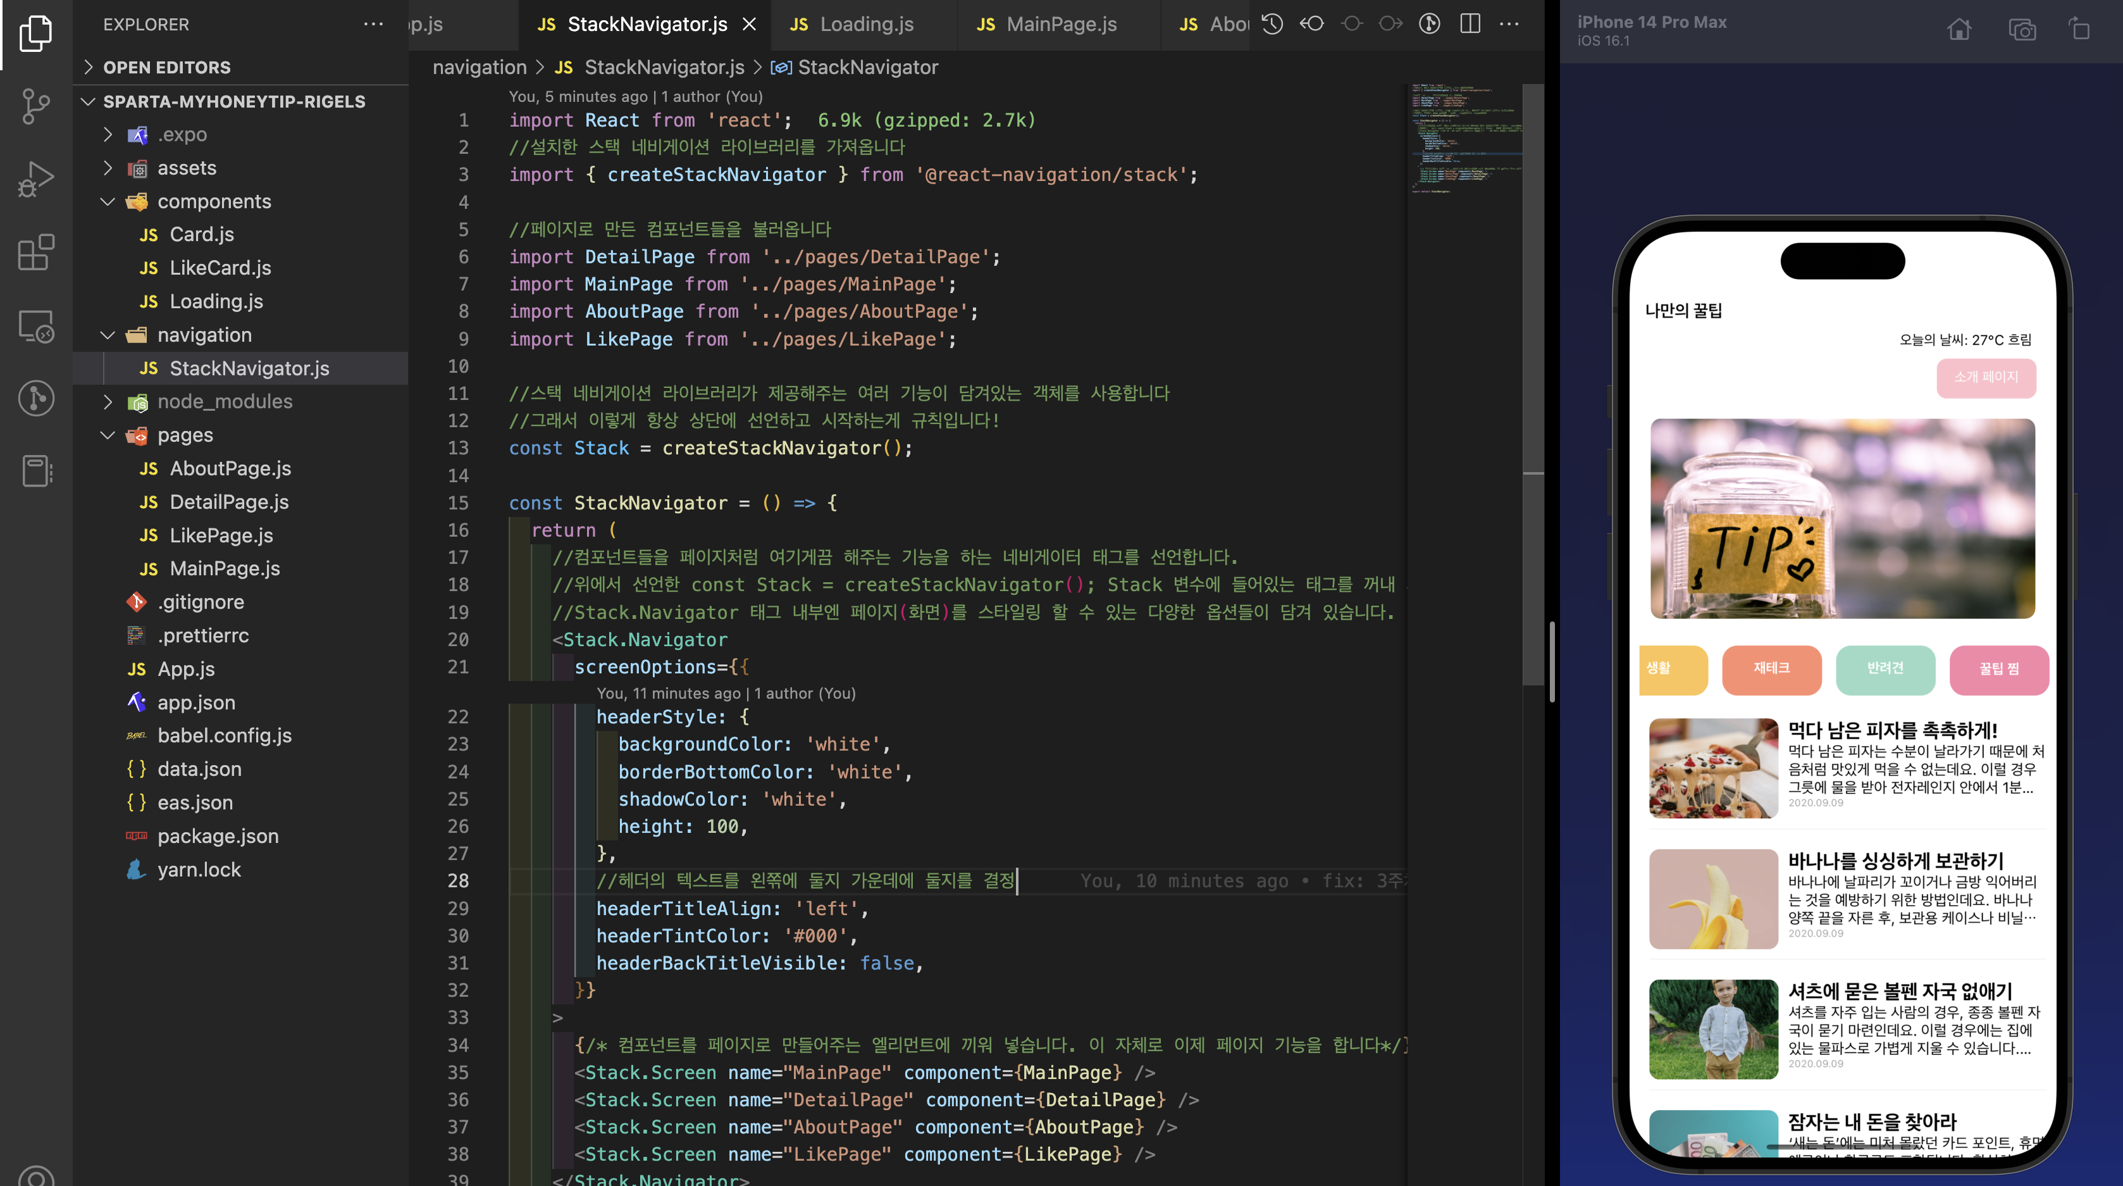This screenshot has width=2123, height=1186.
Task: Open Loading.js in components folder
Action: click(x=216, y=301)
